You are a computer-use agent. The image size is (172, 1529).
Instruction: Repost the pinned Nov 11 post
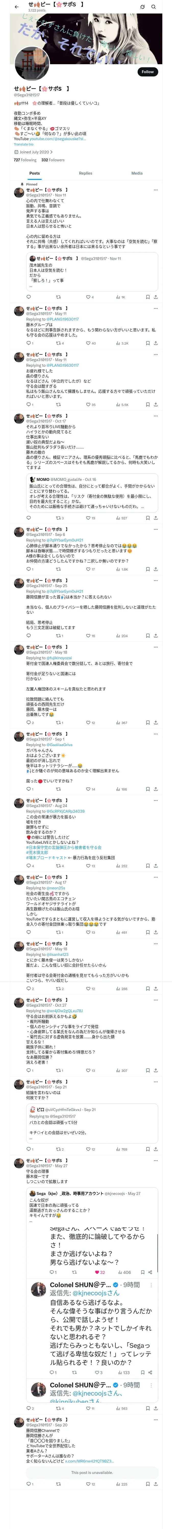(58, 297)
